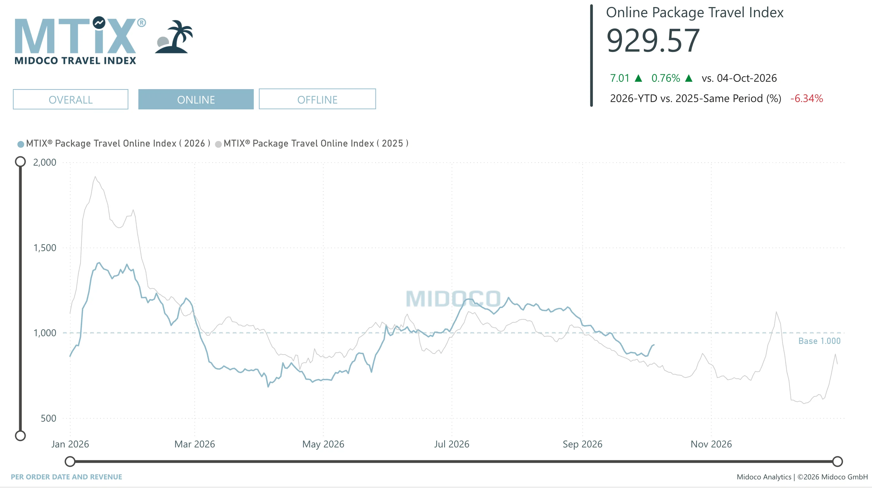Click the 2025 legend gray dot

click(218, 144)
